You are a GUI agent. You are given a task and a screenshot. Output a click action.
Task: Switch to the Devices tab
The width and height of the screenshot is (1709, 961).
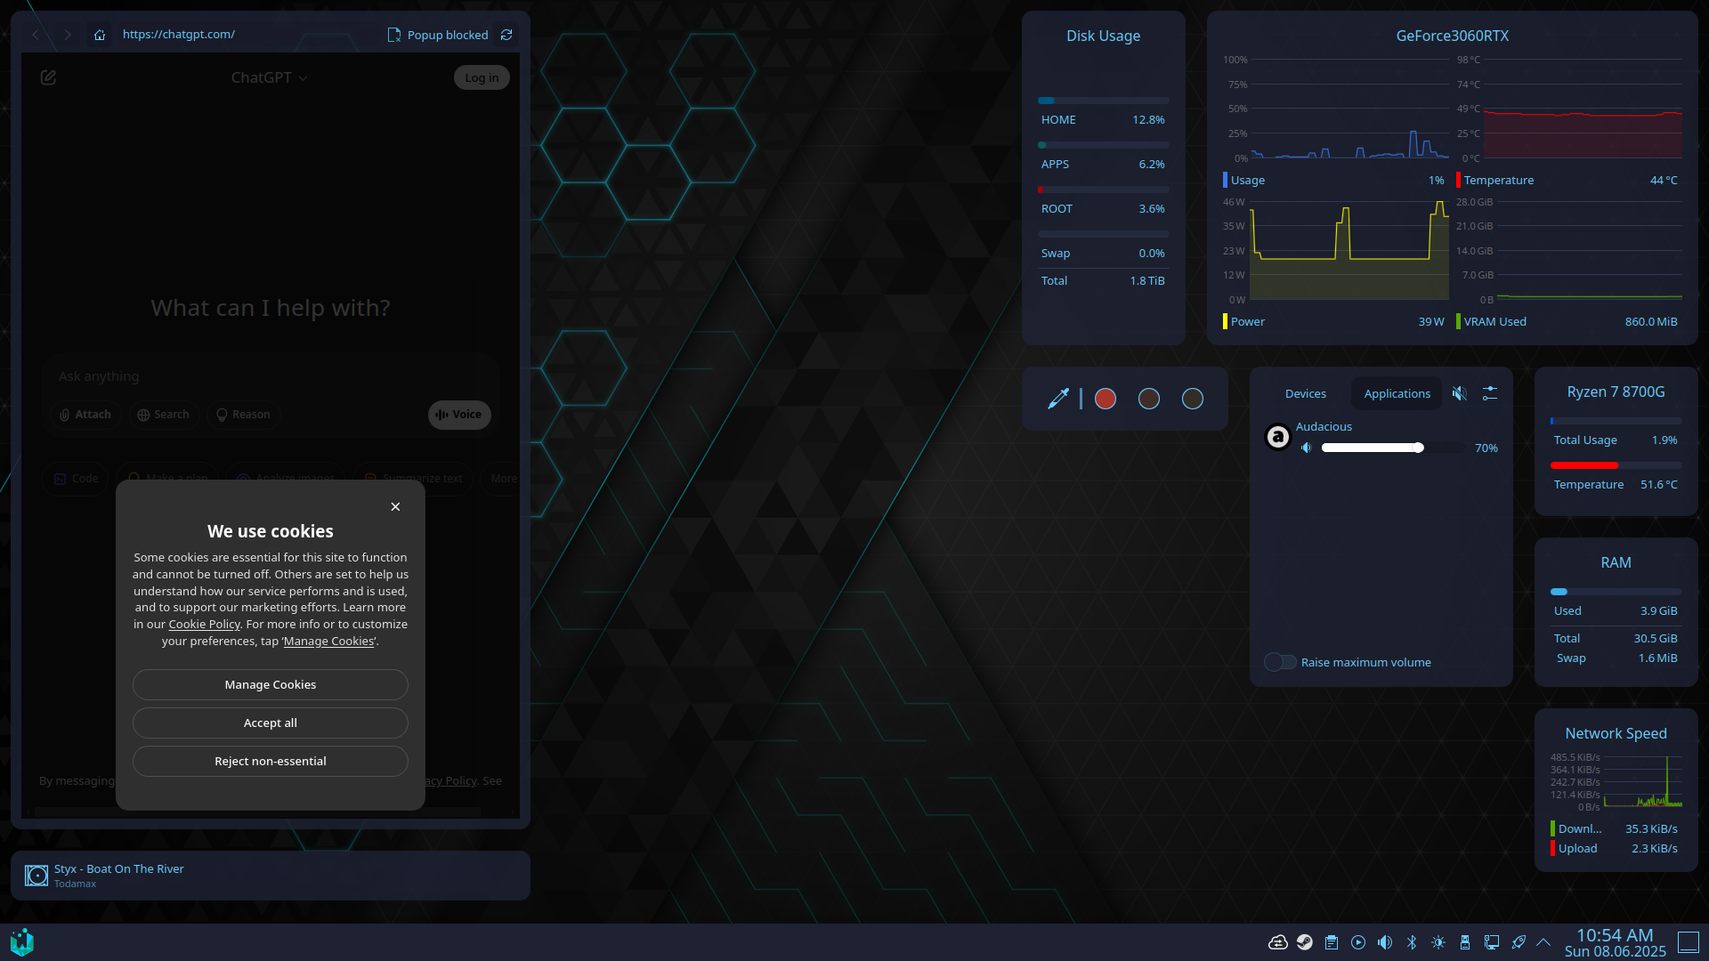pyautogui.click(x=1306, y=394)
